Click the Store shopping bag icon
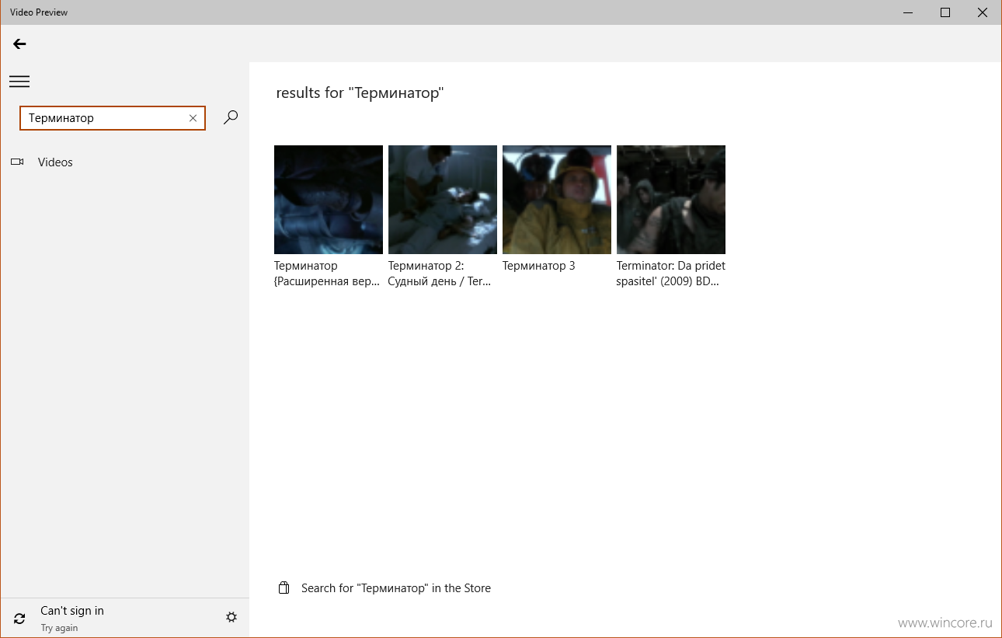 (284, 587)
